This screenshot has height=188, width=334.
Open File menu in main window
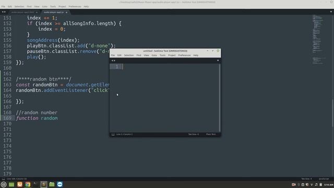click(3, 6)
